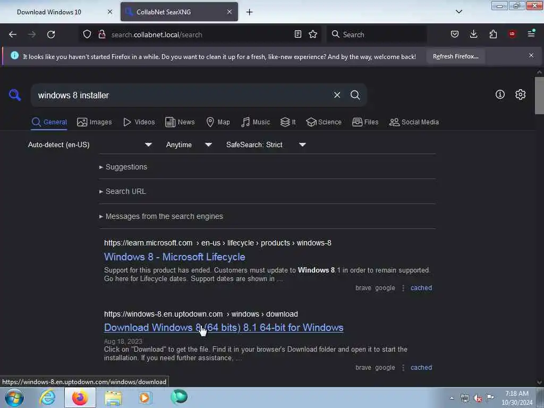
Task: Switch to the News category
Action: coord(180,122)
